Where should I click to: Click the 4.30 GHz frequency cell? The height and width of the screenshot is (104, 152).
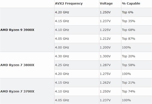[62, 56]
